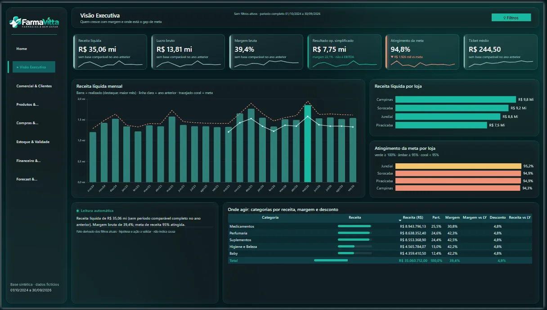This screenshot has width=547, height=310.
Task: Click the amber Jundiaí bar in Atingimento da meta
Action: pos(458,166)
